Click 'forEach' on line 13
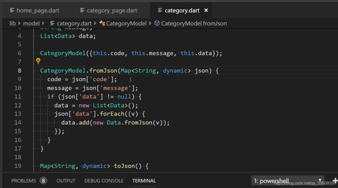This screenshot has height=188, width=338. [112, 114]
